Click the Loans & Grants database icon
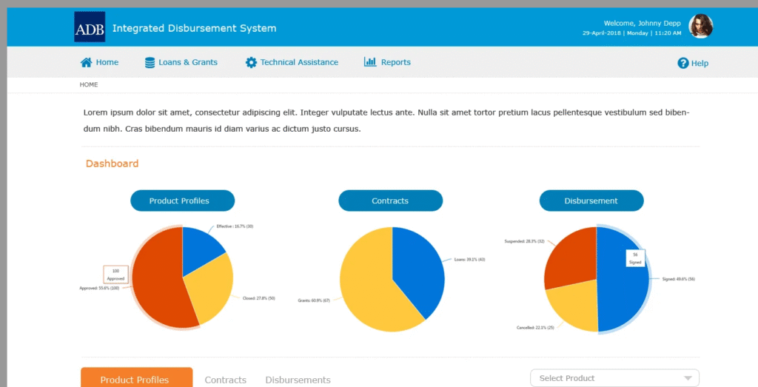 point(150,62)
